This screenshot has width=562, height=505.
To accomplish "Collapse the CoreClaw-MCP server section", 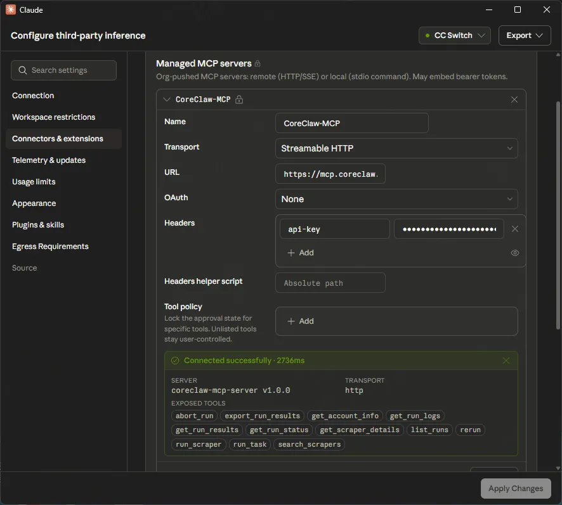I will coord(167,99).
